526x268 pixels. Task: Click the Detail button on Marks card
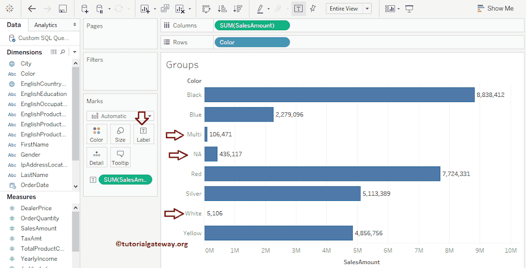97,157
